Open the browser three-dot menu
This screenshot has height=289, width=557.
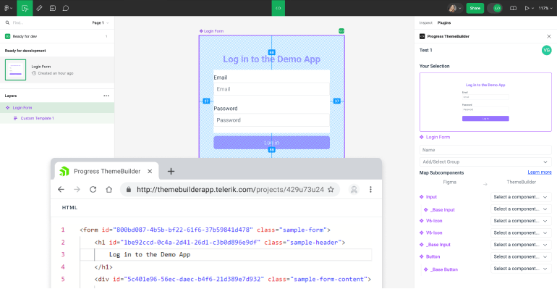370,190
